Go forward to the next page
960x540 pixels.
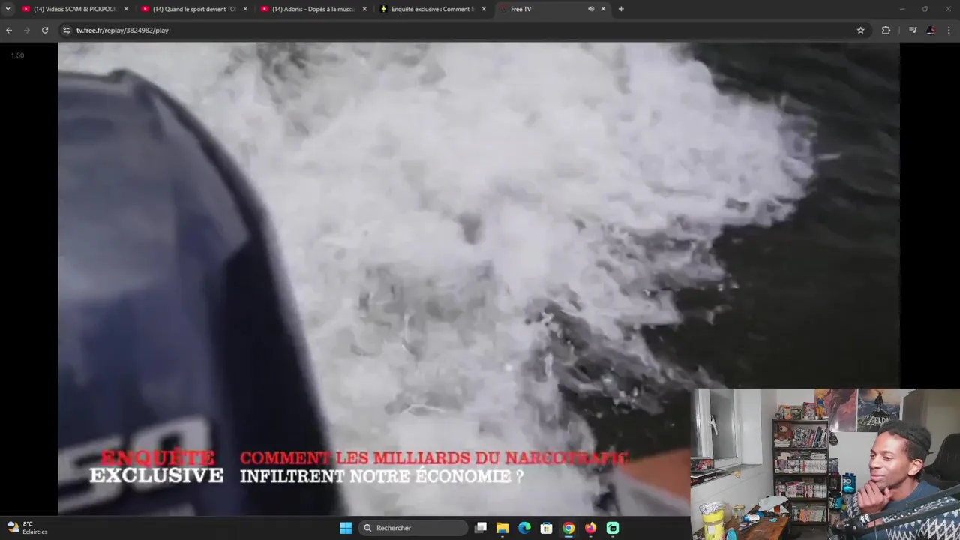coord(27,31)
